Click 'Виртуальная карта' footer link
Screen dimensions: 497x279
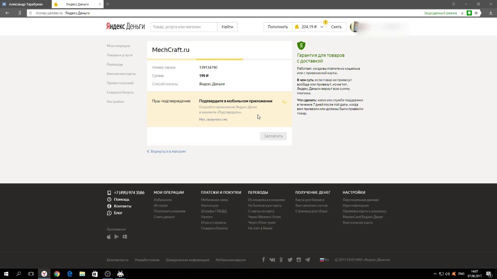[x=358, y=222]
